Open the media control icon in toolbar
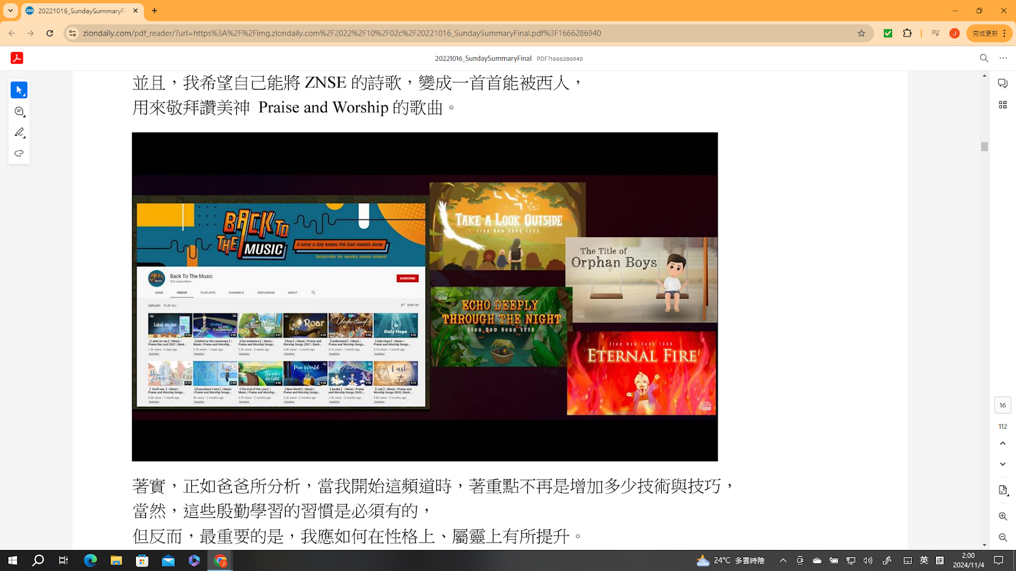The width and height of the screenshot is (1016, 571). click(935, 33)
